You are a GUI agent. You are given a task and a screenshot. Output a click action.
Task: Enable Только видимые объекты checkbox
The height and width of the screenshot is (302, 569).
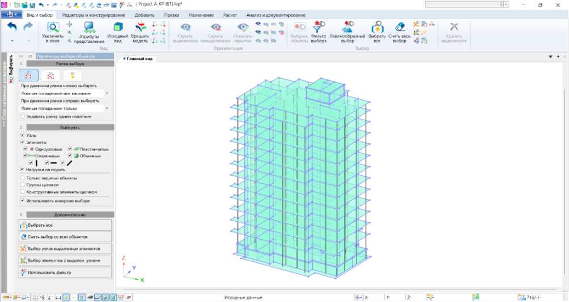(x=22, y=178)
